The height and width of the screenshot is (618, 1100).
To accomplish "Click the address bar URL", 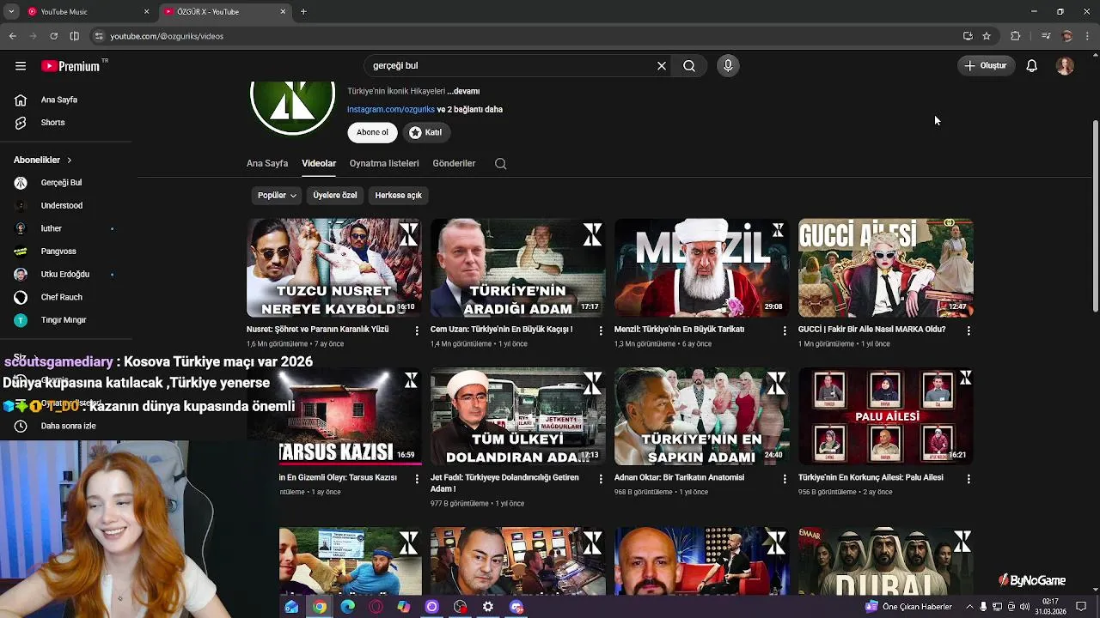I will 167,36.
